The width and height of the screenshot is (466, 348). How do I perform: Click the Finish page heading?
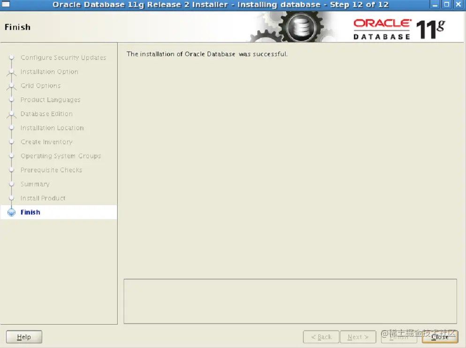[x=17, y=27]
